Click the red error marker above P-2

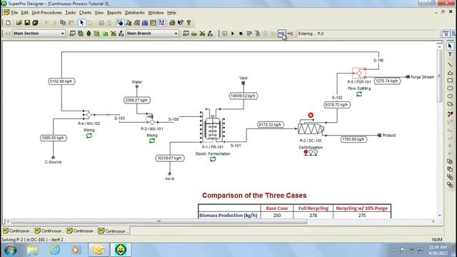[x=311, y=116]
